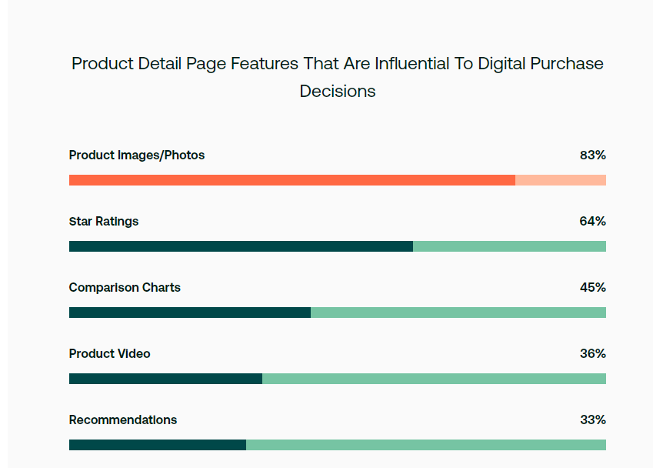Screen dimensions: 653x468
Task: Select the Product Images/Photos label
Action: (x=137, y=155)
